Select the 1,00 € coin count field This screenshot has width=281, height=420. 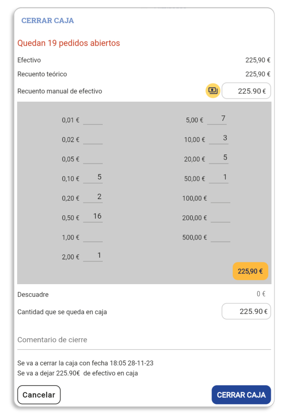(x=93, y=236)
